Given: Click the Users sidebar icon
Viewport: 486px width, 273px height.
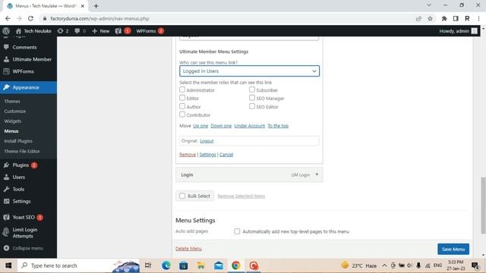Looking at the screenshot, I should (6, 177).
